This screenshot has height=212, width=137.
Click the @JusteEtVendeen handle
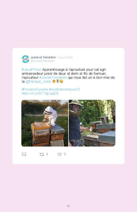[43, 61]
